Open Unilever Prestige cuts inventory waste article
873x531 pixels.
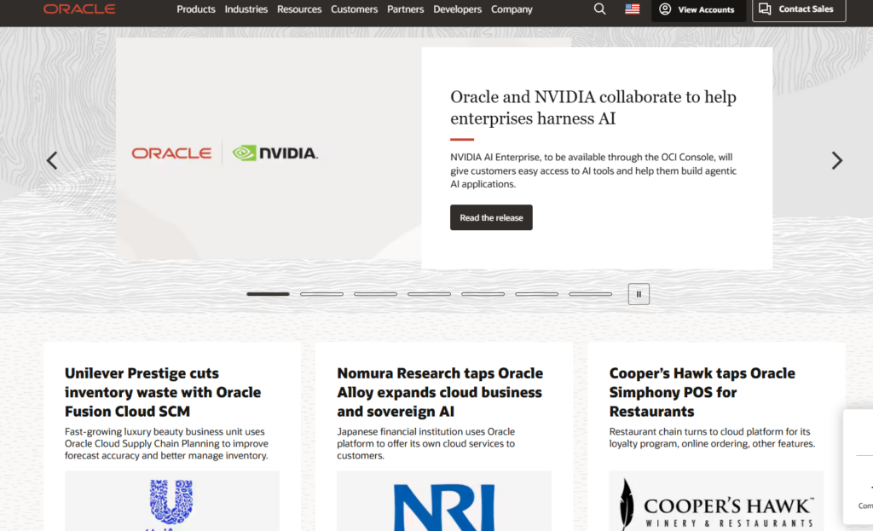(163, 392)
